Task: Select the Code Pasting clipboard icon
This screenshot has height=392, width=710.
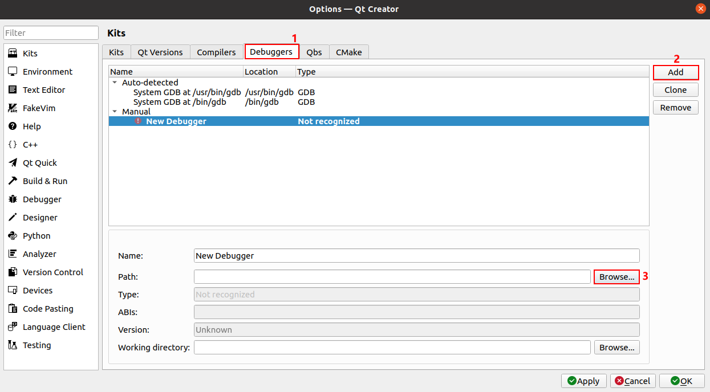Action: [13, 309]
